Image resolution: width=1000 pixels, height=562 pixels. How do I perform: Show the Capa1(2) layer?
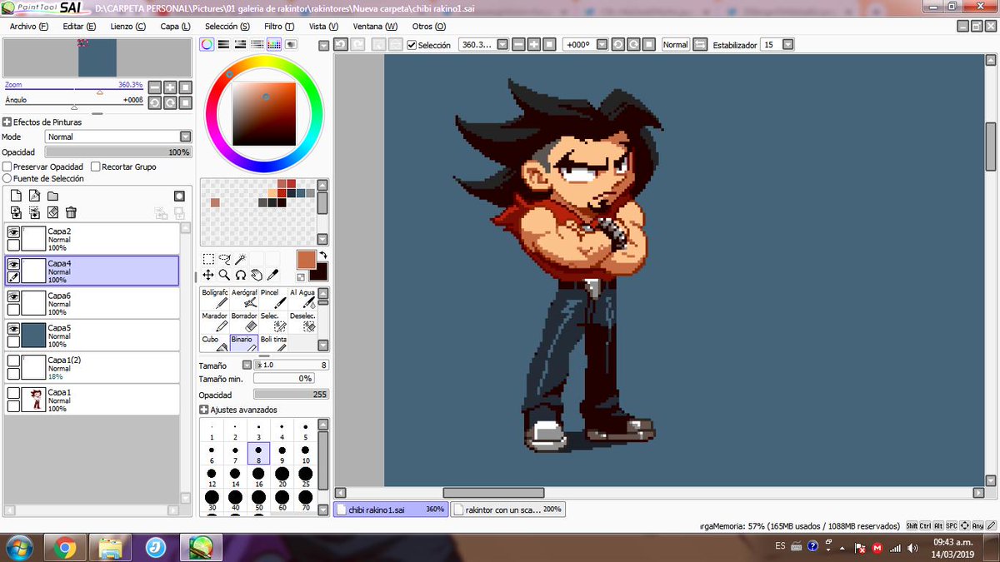tap(13, 361)
